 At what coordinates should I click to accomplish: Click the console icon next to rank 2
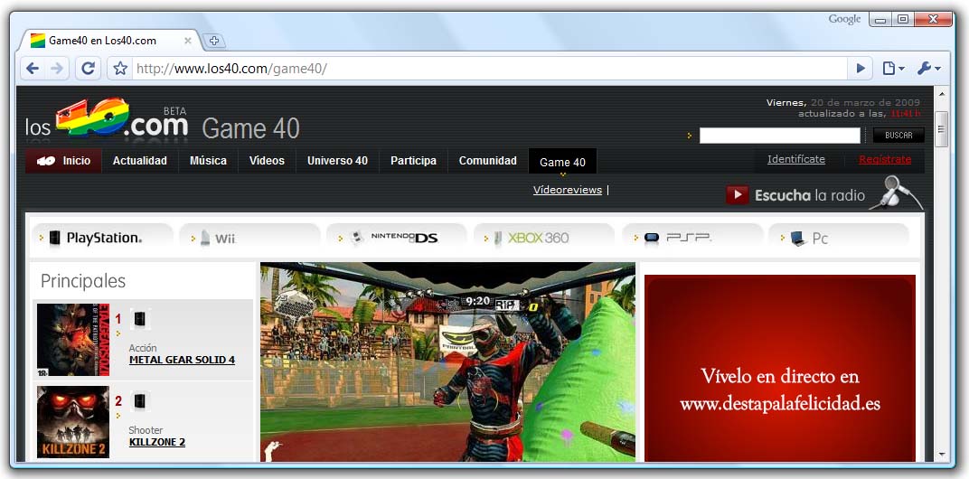coord(140,401)
